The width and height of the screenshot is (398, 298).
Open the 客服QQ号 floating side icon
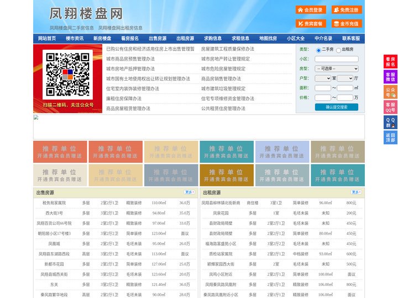click(x=390, y=107)
